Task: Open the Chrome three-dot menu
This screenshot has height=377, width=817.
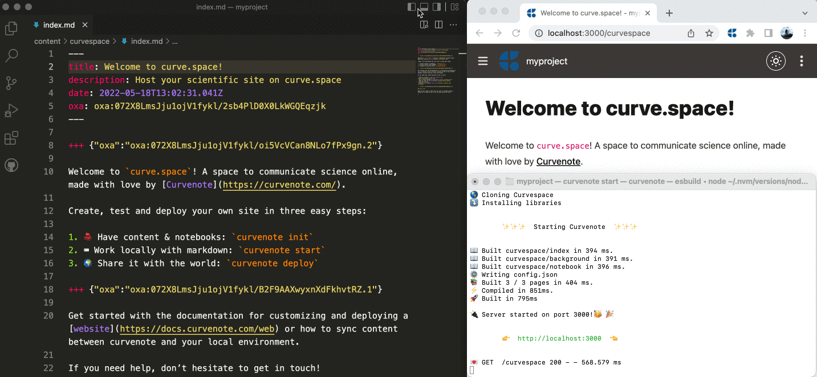Action: click(x=805, y=33)
